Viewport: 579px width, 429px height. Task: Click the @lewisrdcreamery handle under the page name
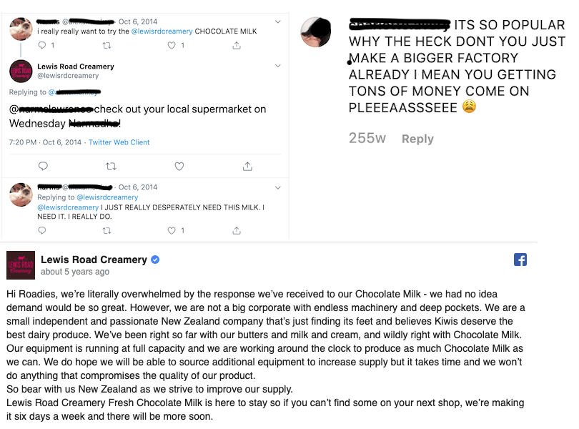(x=68, y=76)
